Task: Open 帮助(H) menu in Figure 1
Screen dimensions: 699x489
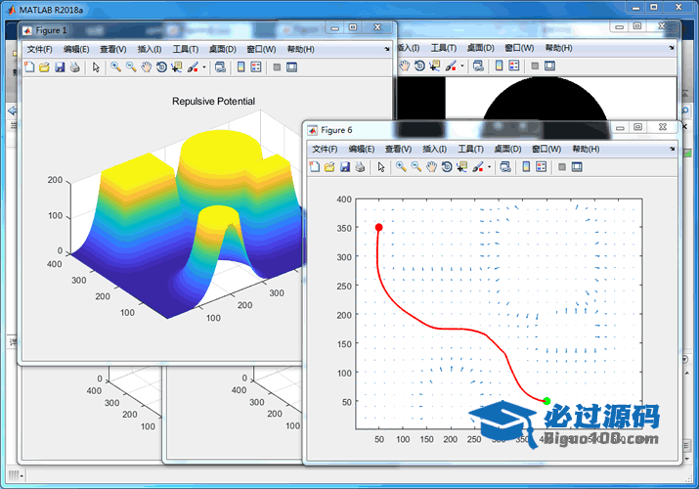Action: click(x=301, y=49)
